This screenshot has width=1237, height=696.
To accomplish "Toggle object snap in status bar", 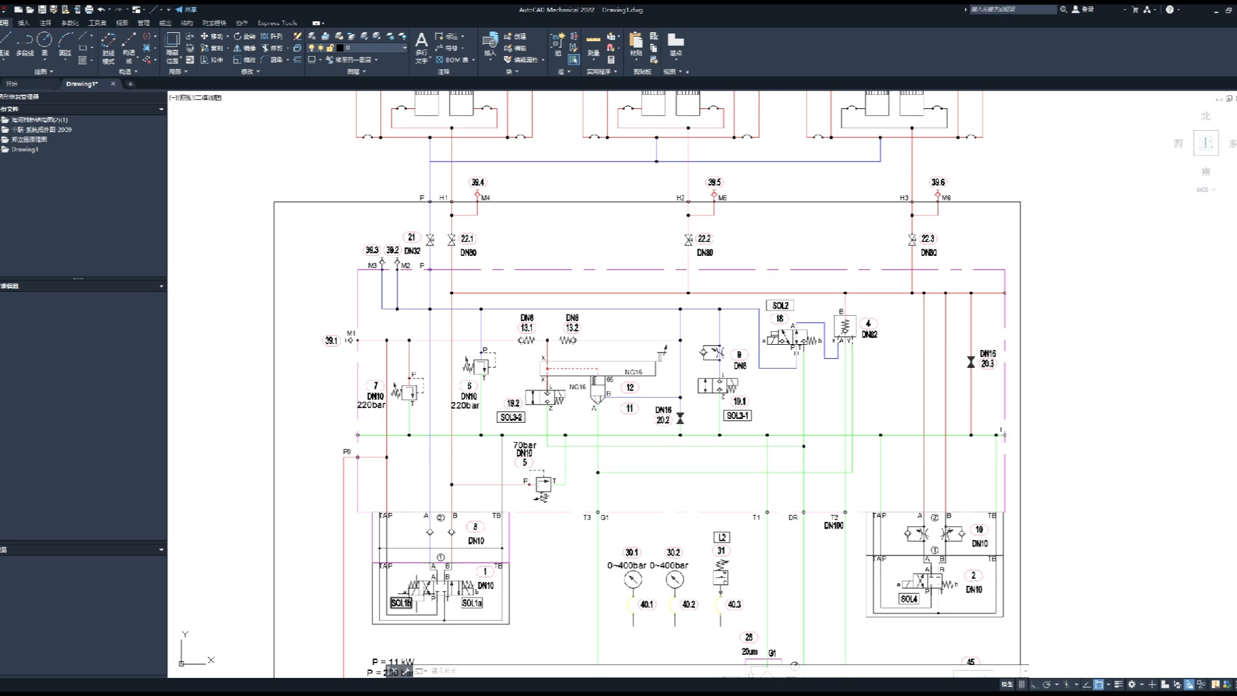I will click(1099, 684).
